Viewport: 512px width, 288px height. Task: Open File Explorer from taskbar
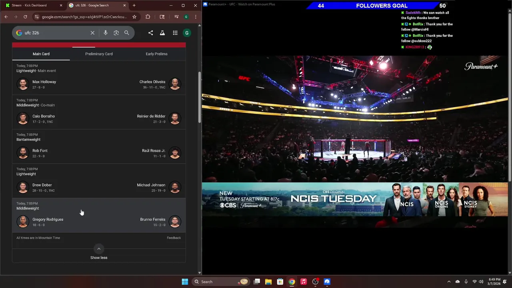(x=268, y=282)
